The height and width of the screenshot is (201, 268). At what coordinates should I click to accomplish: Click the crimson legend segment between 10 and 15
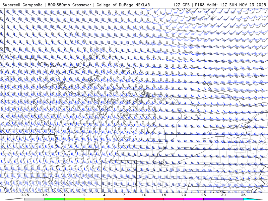coord(154,199)
